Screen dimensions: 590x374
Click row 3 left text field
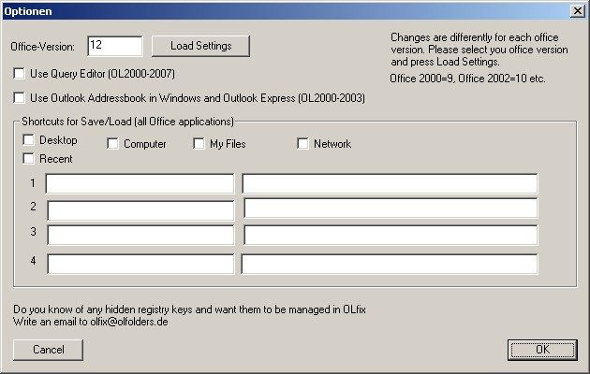coord(140,235)
